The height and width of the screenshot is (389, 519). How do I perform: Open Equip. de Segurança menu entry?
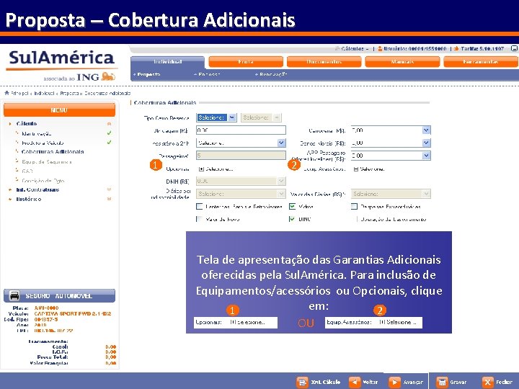pyautogui.click(x=47, y=162)
